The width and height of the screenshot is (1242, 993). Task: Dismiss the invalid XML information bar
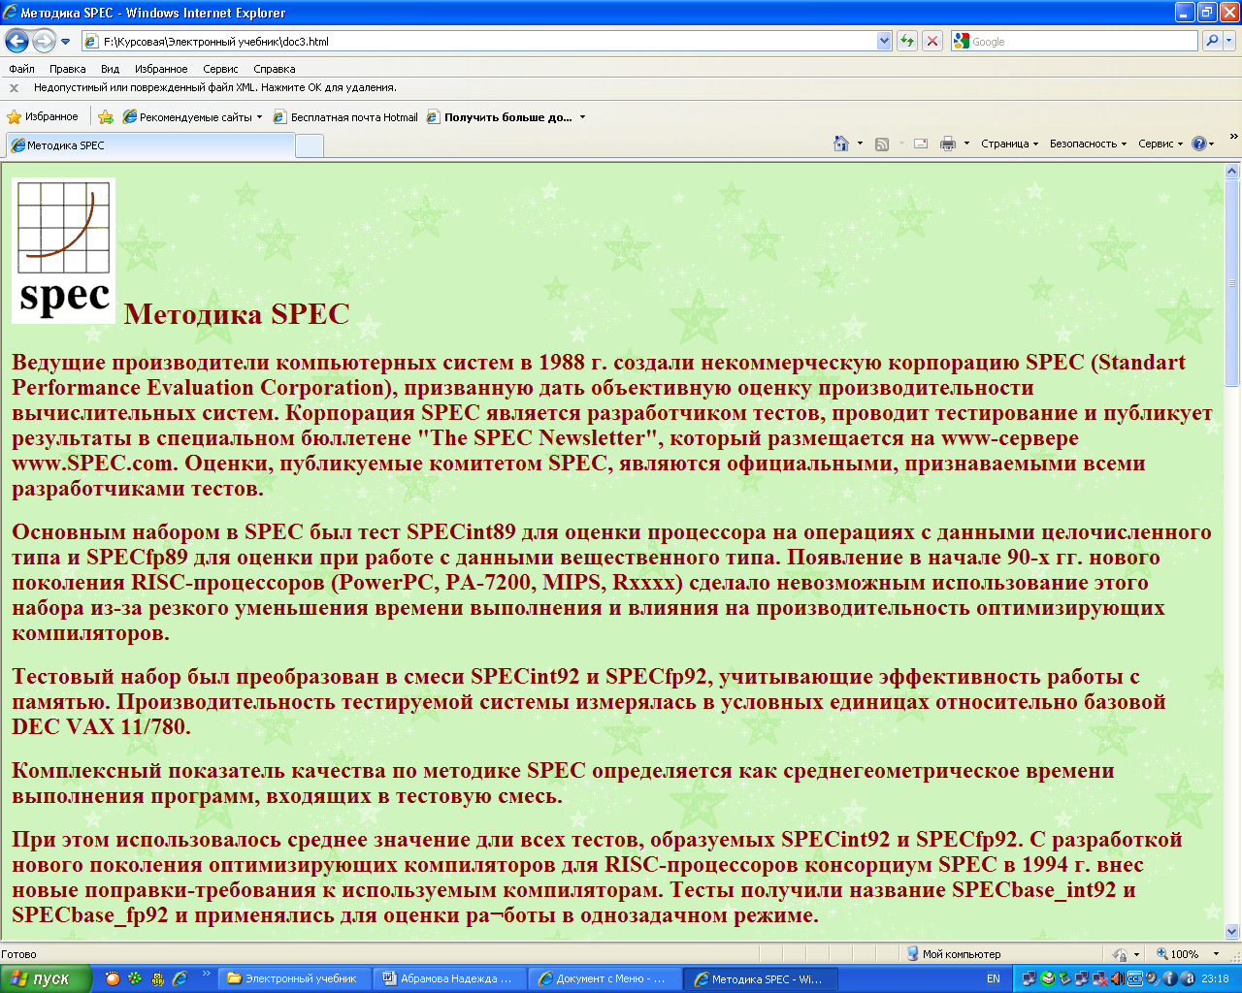point(14,88)
